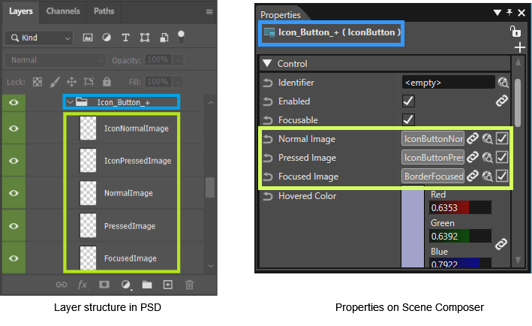Click the pixel layer filter icon
The width and height of the screenshot is (532, 326).
88,38
